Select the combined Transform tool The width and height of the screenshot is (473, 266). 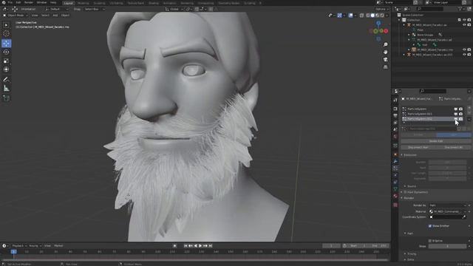click(x=6, y=69)
